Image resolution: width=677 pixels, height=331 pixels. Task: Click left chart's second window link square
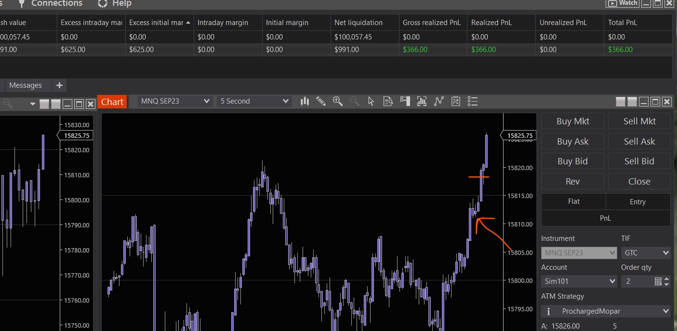[x=56, y=104]
